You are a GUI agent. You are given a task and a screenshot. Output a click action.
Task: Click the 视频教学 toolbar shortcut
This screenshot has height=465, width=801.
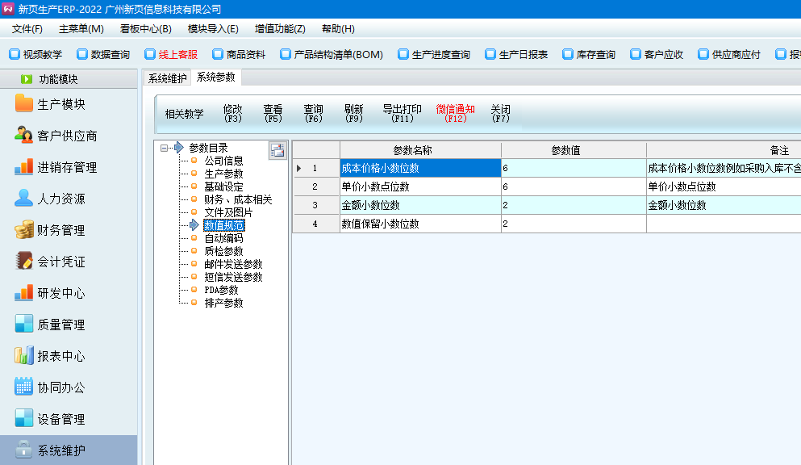35,55
